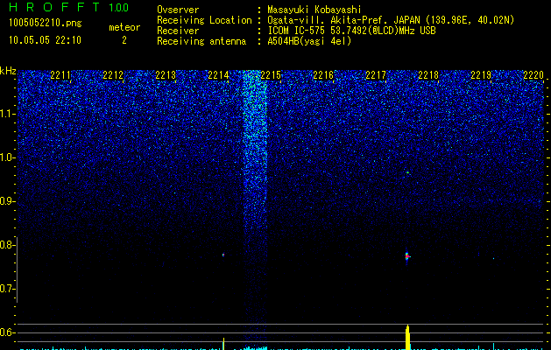Click the 0.8 kHz axis label
The width and height of the screenshot is (551, 350).
click(x=8, y=245)
